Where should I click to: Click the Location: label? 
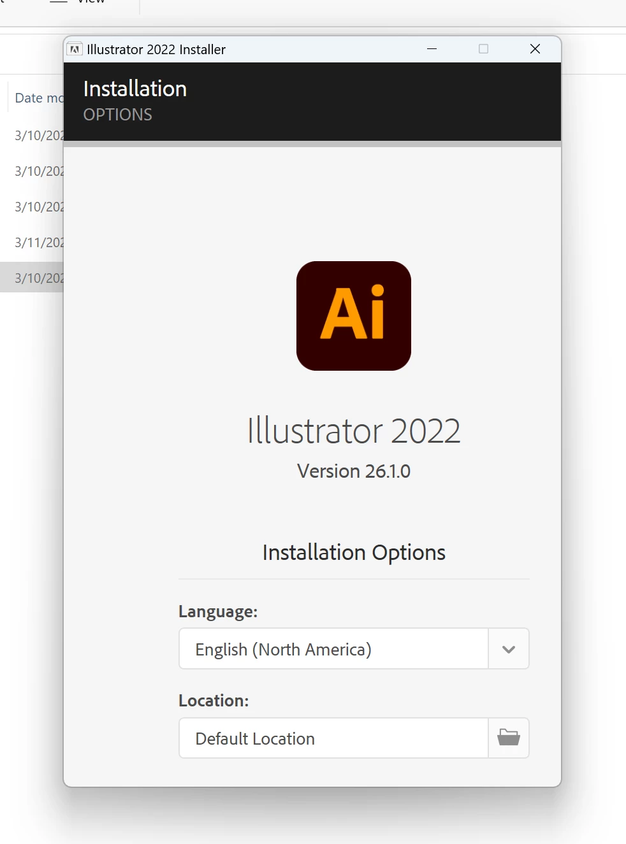coord(214,701)
